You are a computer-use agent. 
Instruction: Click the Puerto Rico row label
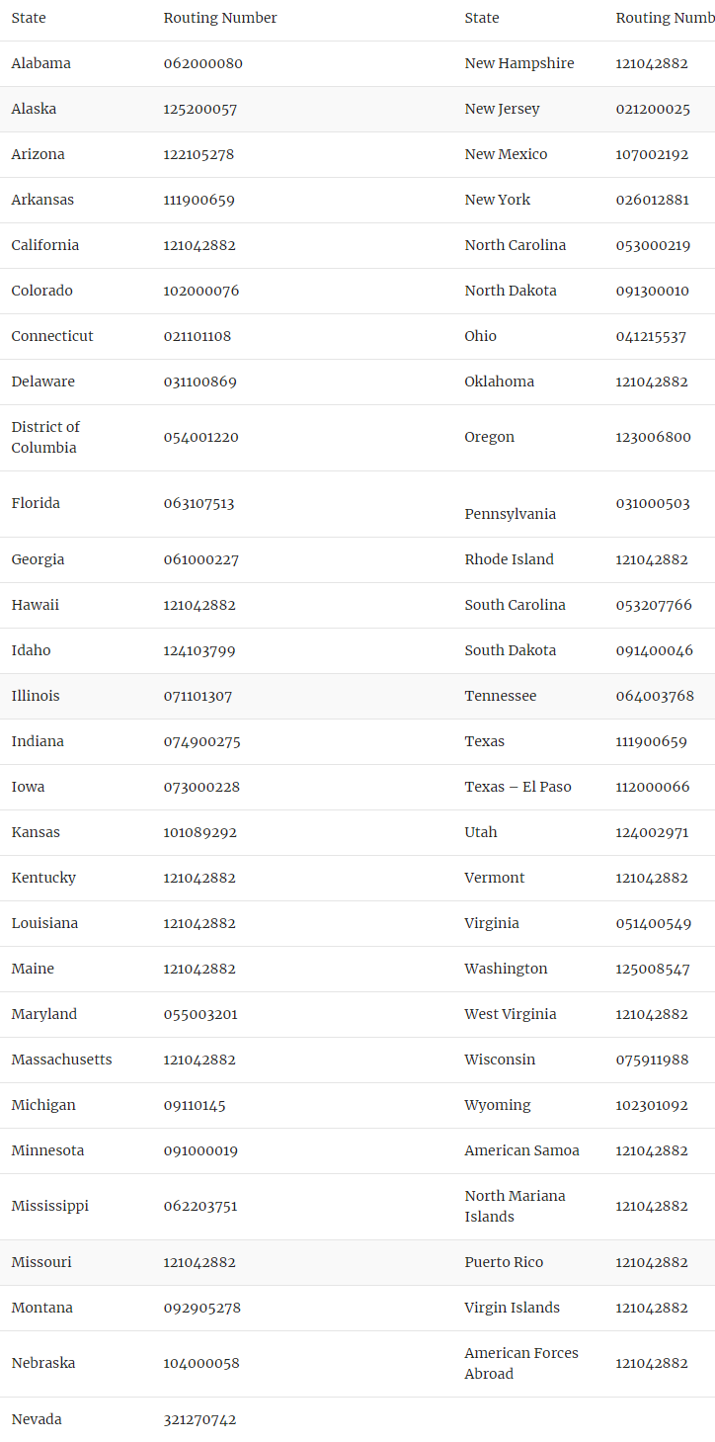point(504,1262)
